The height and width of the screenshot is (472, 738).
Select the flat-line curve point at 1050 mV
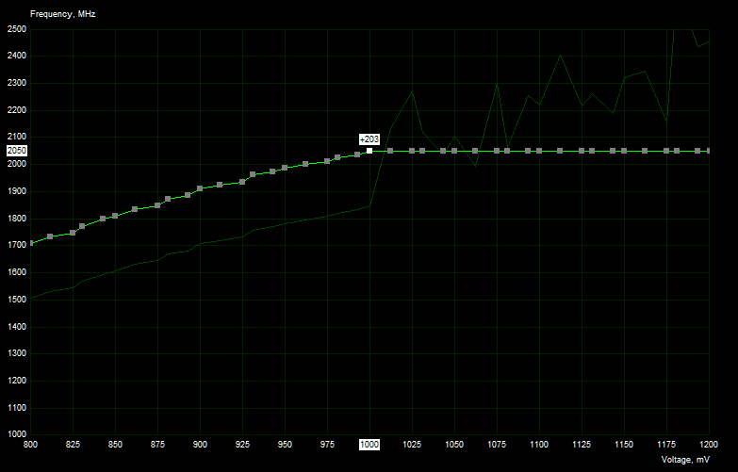tap(454, 151)
